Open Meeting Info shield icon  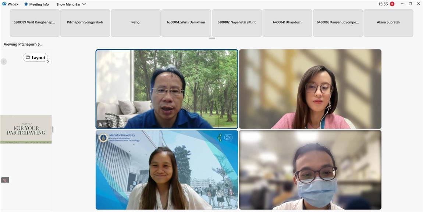pyautogui.click(x=26, y=4)
